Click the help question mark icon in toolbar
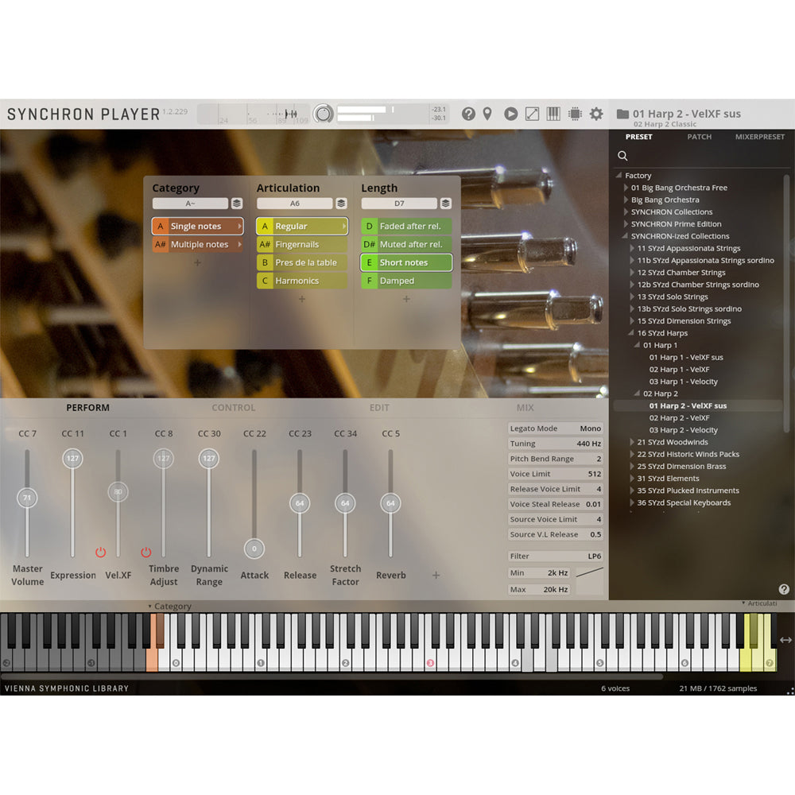 468,114
